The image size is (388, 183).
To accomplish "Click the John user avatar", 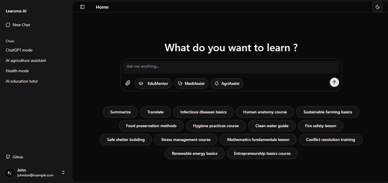I will coord(10,173).
